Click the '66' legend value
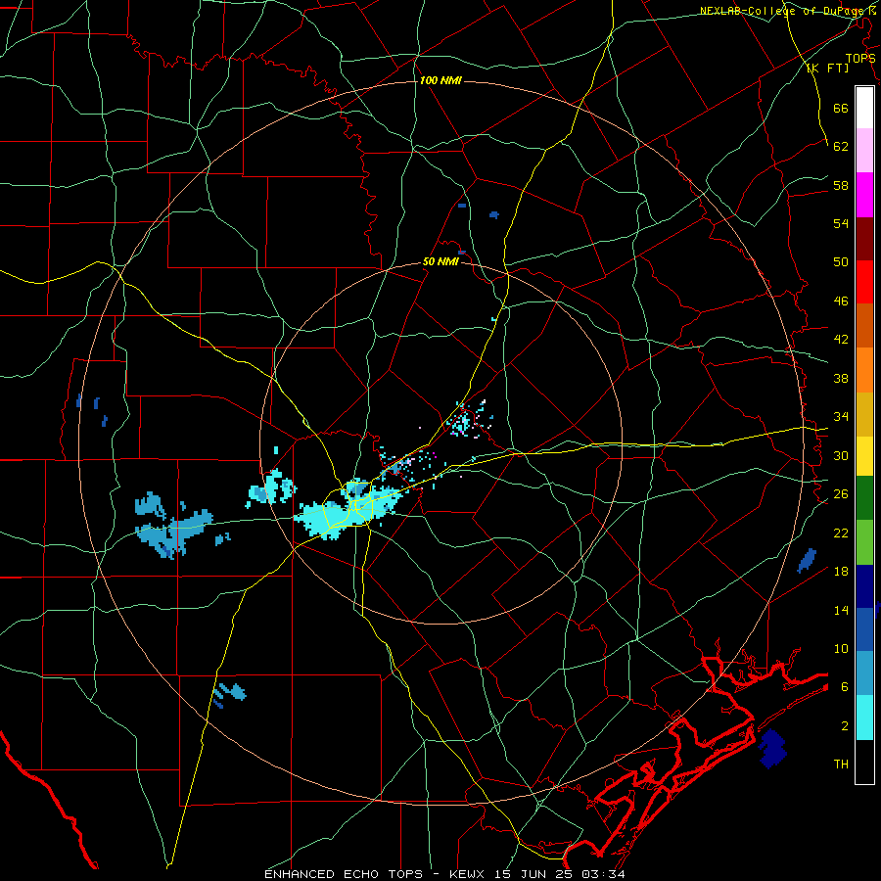This screenshot has height=881, width=881. pos(841,108)
